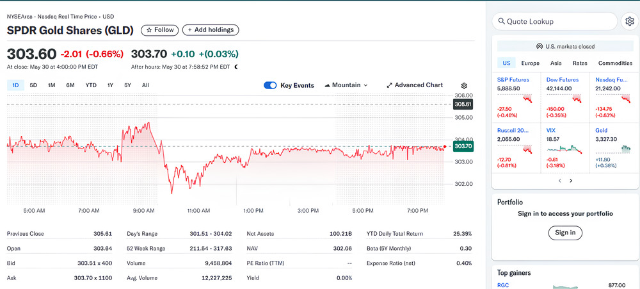The width and height of the screenshot is (640, 289).
Task: Click the Volume value 9,458,804
Action: click(x=218, y=263)
